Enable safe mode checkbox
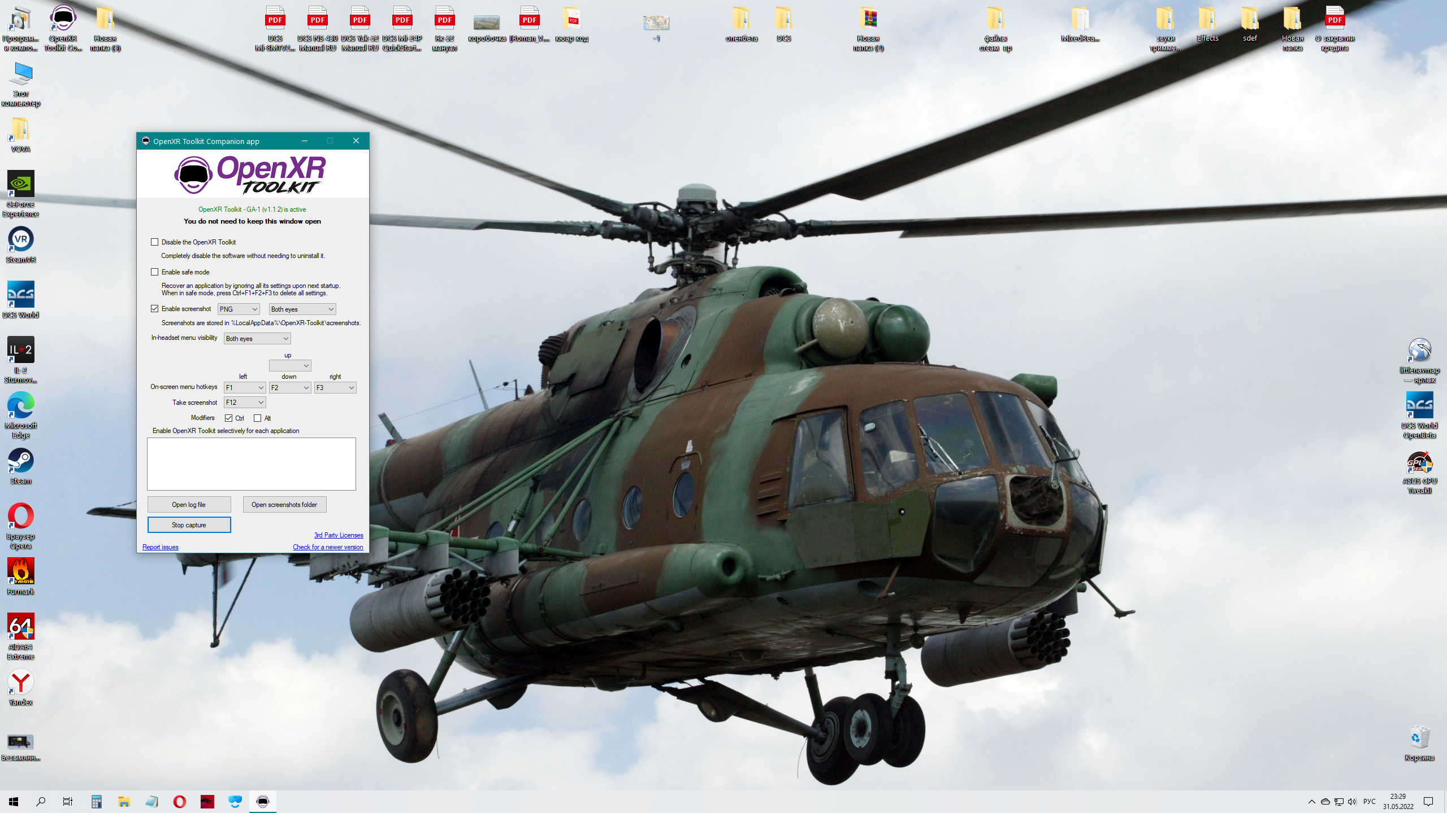 click(154, 272)
